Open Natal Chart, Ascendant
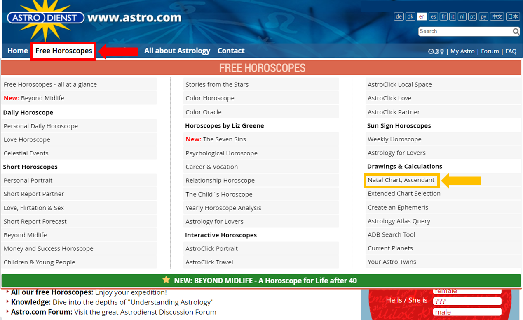523x320 pixels. (401, 180)
